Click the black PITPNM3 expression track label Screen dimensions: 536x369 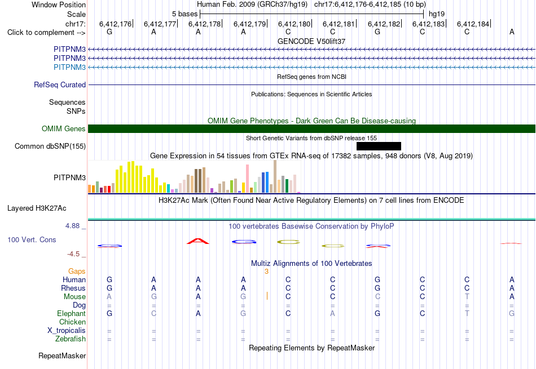click(70, 177)
